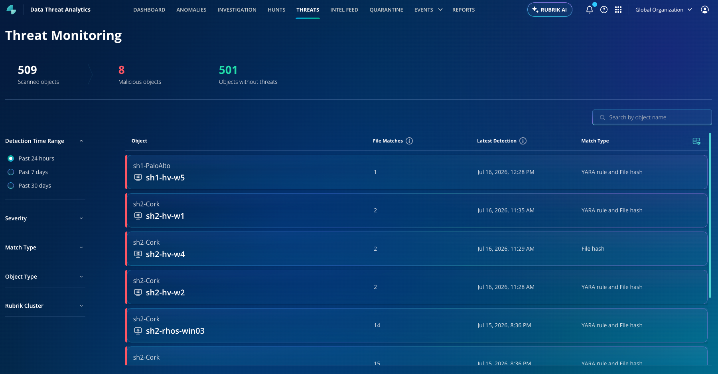Open the apps grid launcher

[x=618, y=10]
